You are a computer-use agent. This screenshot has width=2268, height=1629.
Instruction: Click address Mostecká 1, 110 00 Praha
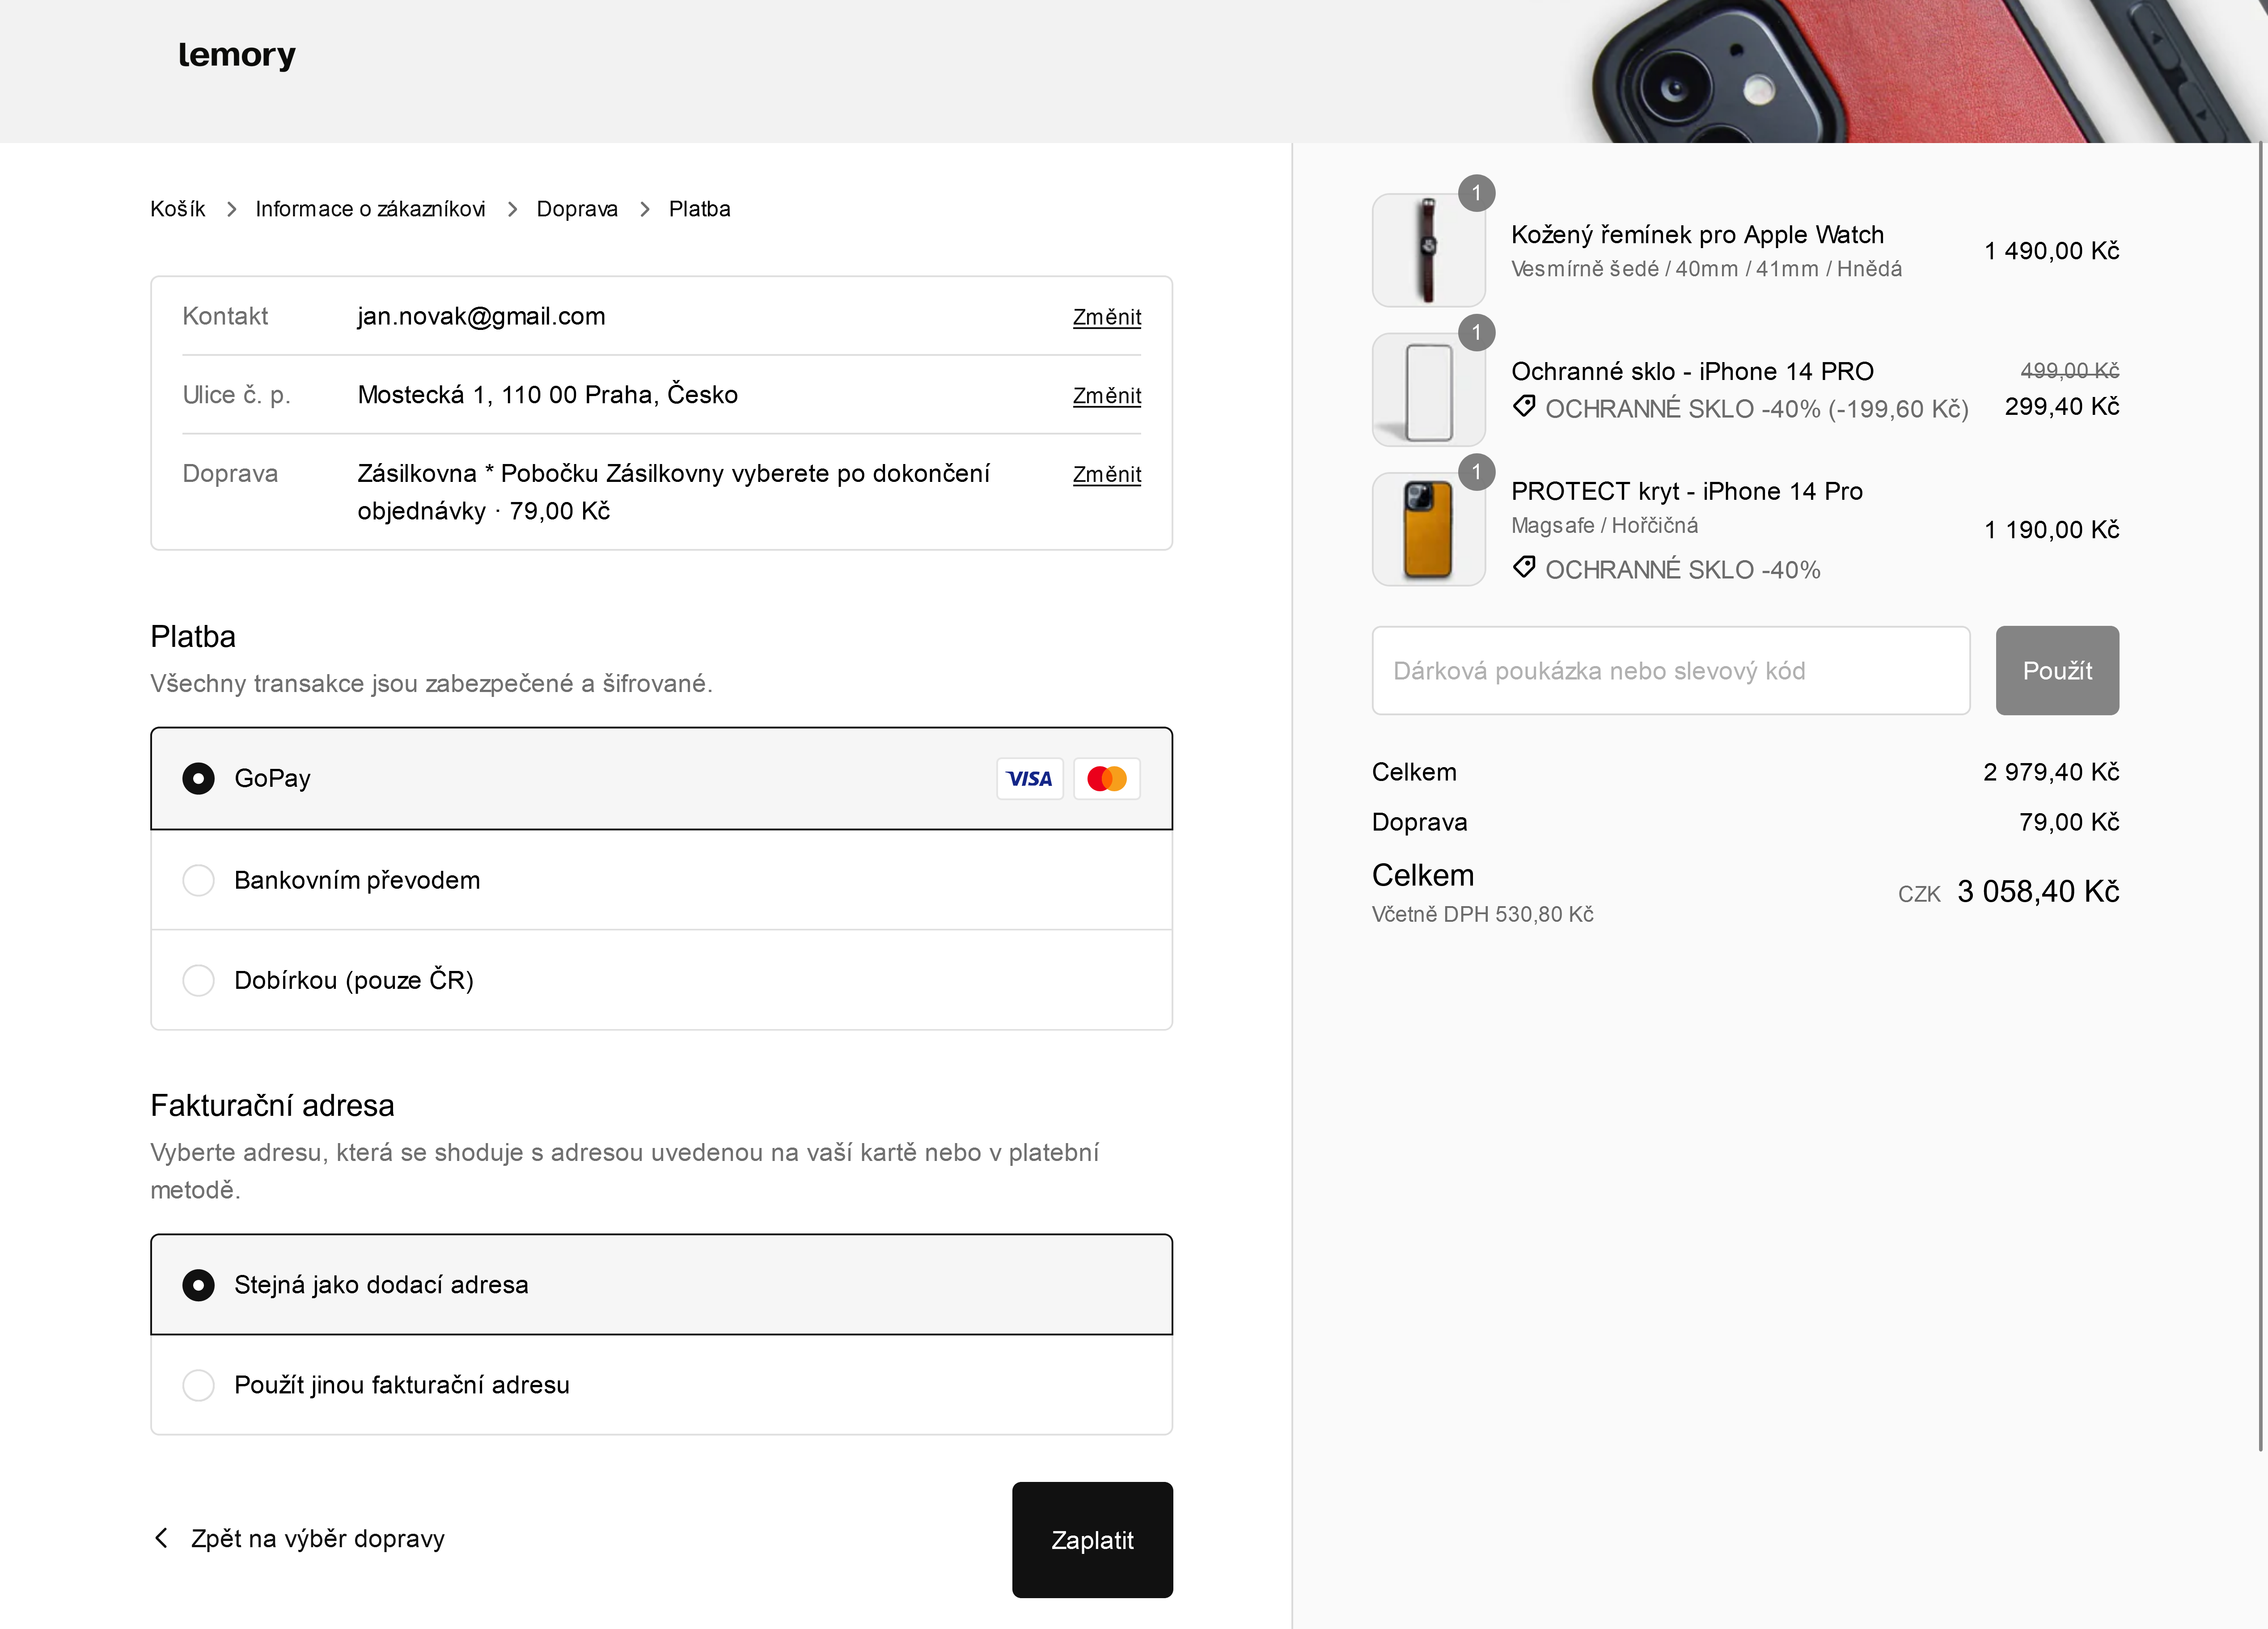(x=548, y=395)
